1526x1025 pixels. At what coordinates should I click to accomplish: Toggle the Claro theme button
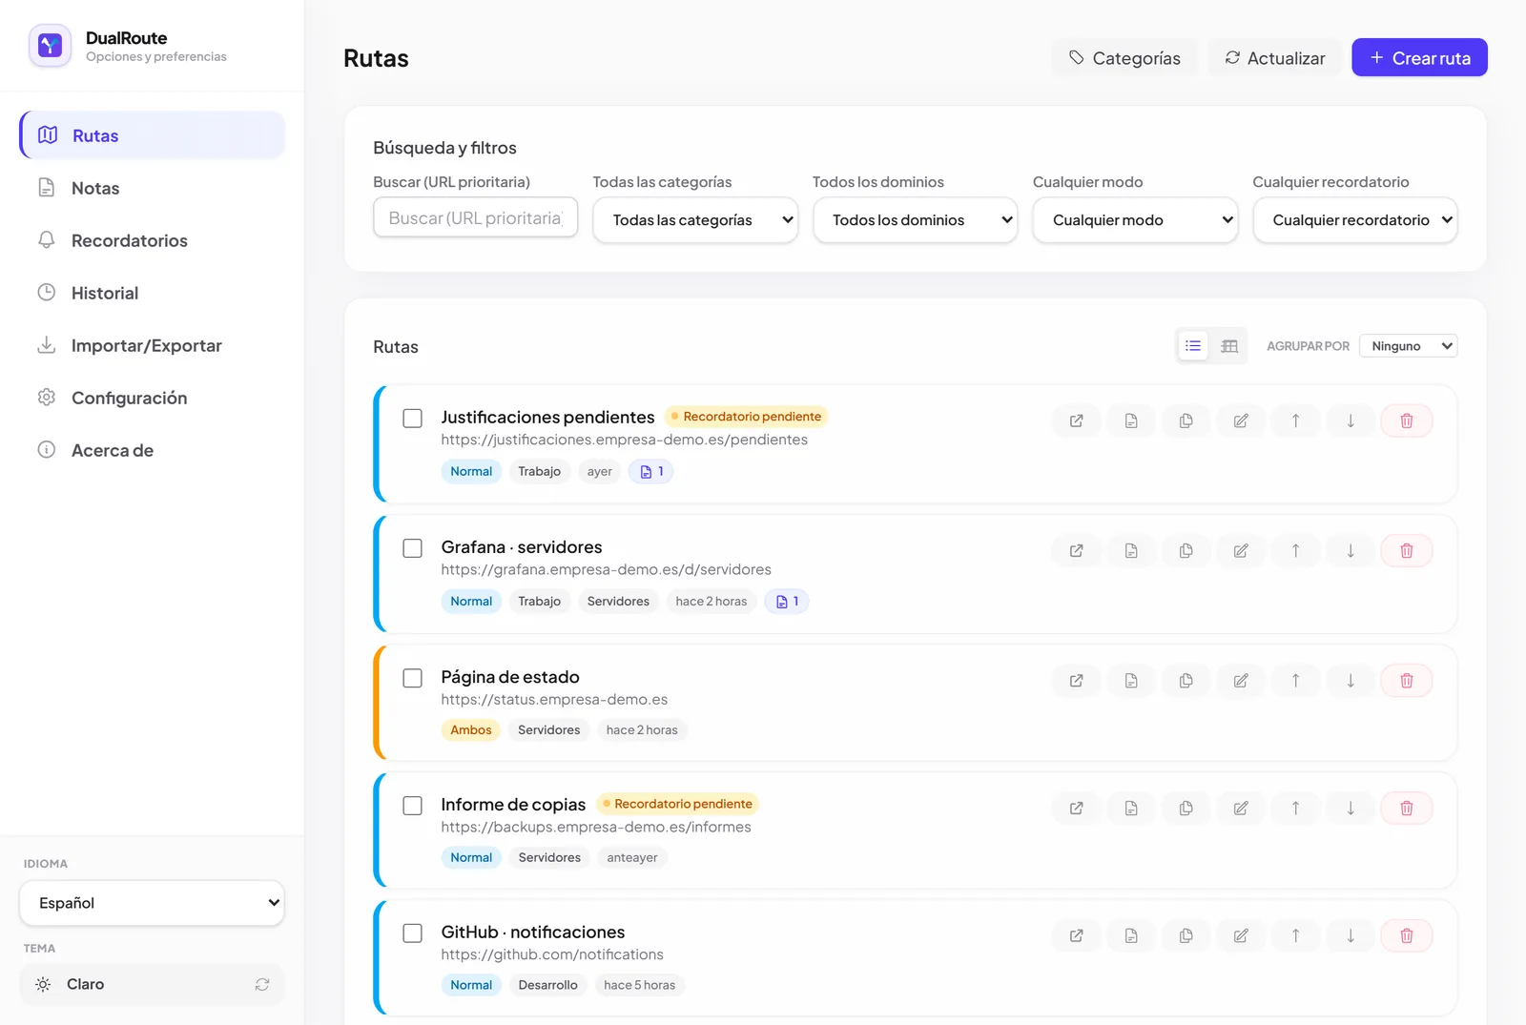pos(152,984)
